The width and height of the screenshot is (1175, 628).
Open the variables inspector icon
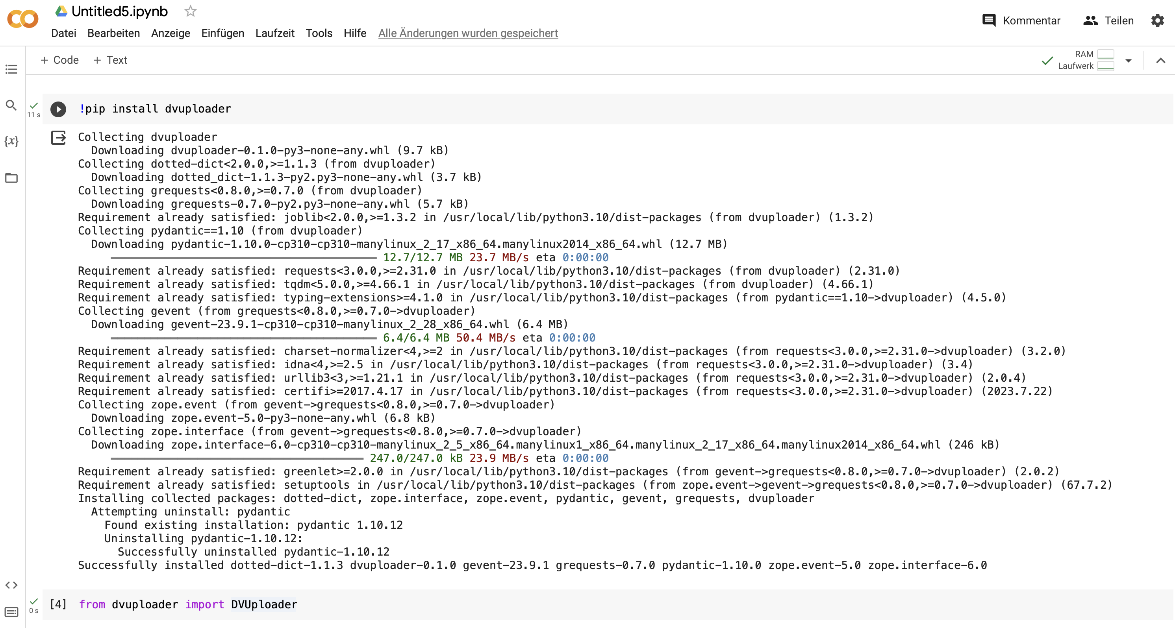(x=11, y=141)
